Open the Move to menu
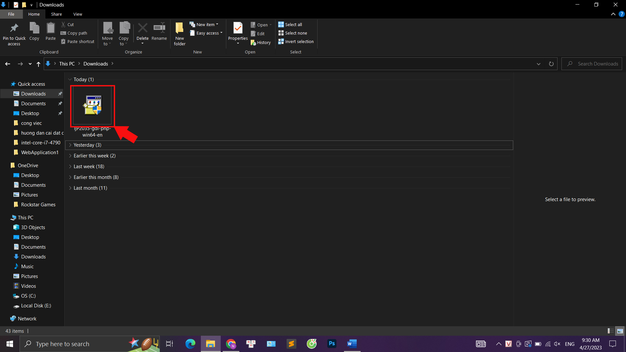 click(x=107, y=34)
